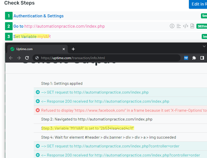Click 'Step 2: Navigated to' log line
The width and height of the screenshot is (207, 158).
pos(97,119)
